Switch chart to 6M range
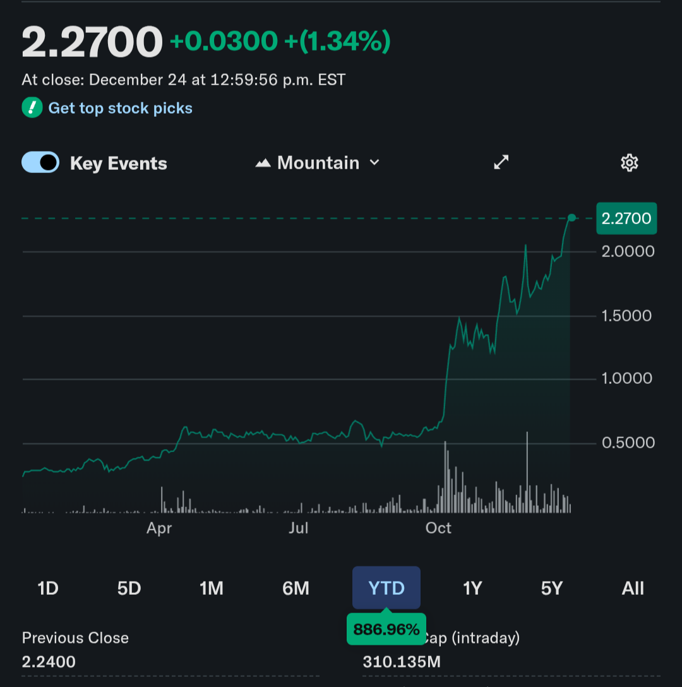This screenshot has height=687, width=682. coord(296,588)
